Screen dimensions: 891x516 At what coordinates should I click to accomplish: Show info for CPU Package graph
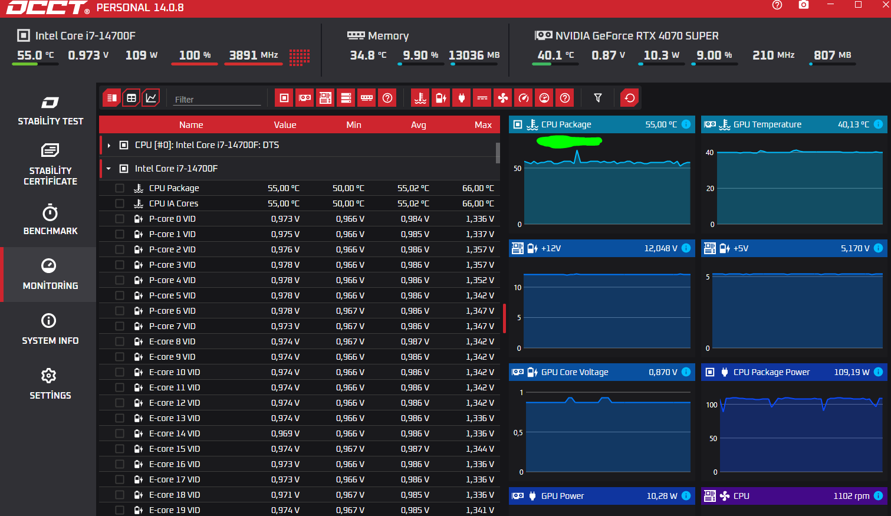click(686, 124)
